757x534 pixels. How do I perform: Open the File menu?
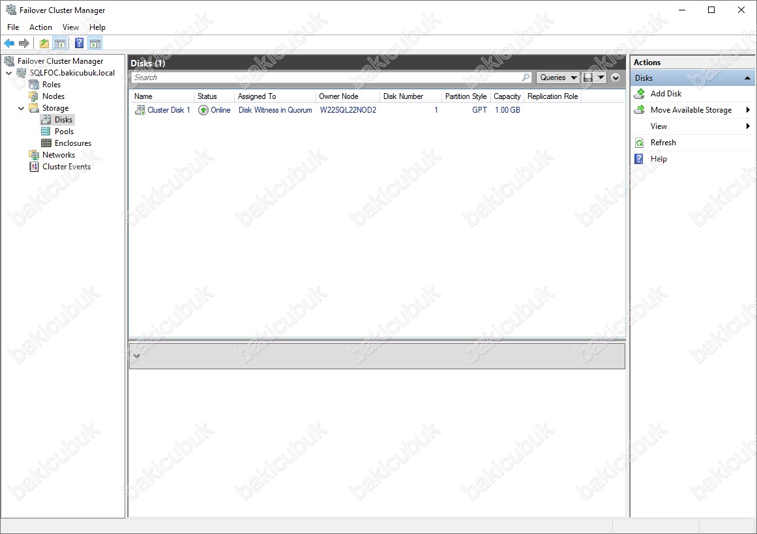pos(13,27)
